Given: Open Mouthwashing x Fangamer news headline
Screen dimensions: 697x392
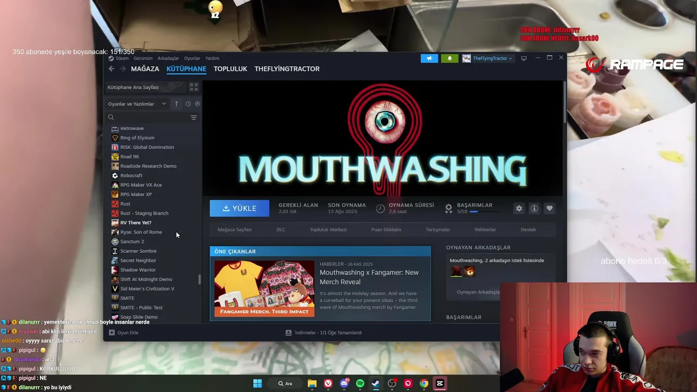Looking at the screenshot, I should pos(369,277).
